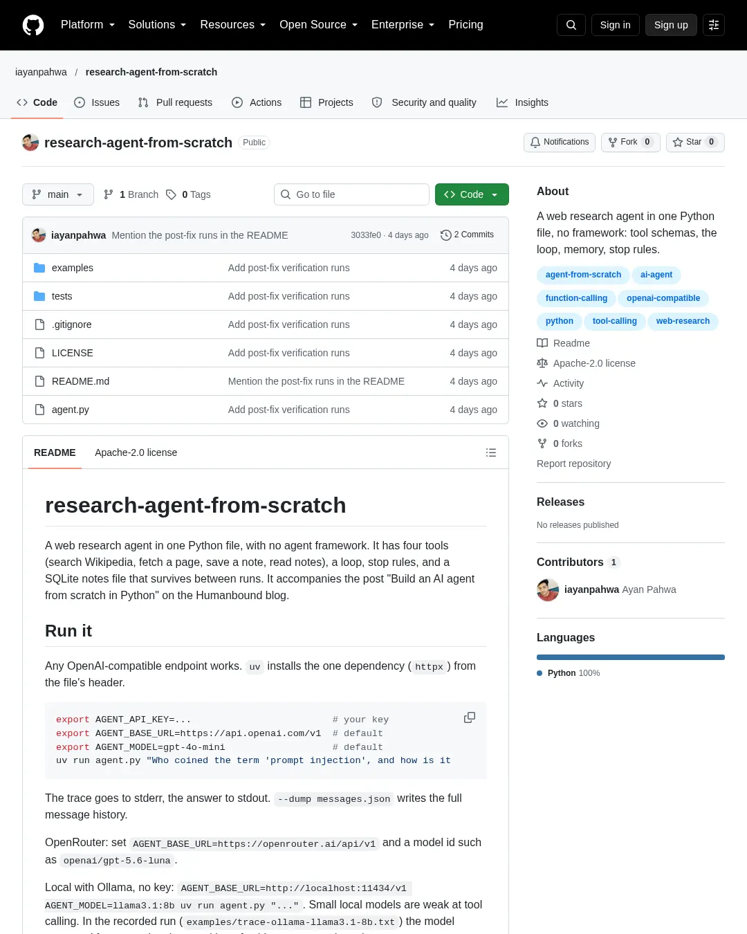Select the Apache-2.0 license tab in README panel
The width and height of the screenshot is (747, 934).
136,452
